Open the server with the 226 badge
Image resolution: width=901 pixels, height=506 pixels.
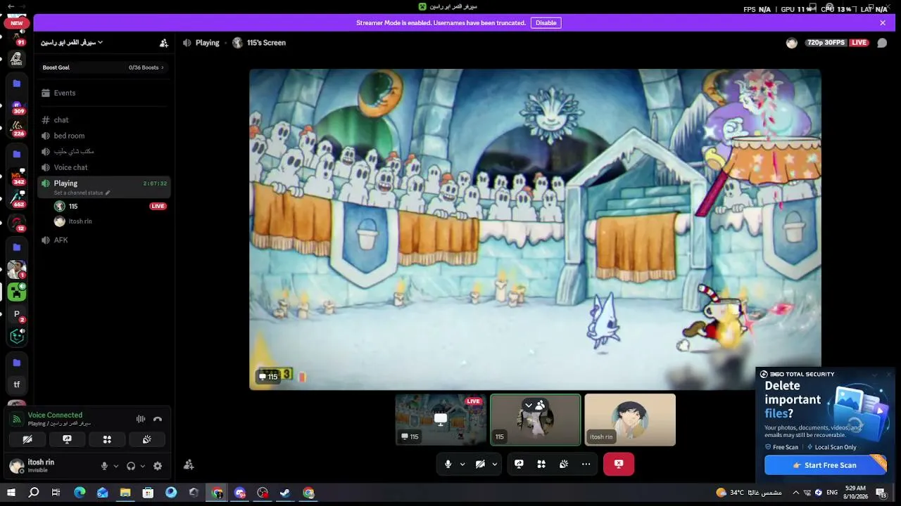click(x=17, y=129)
